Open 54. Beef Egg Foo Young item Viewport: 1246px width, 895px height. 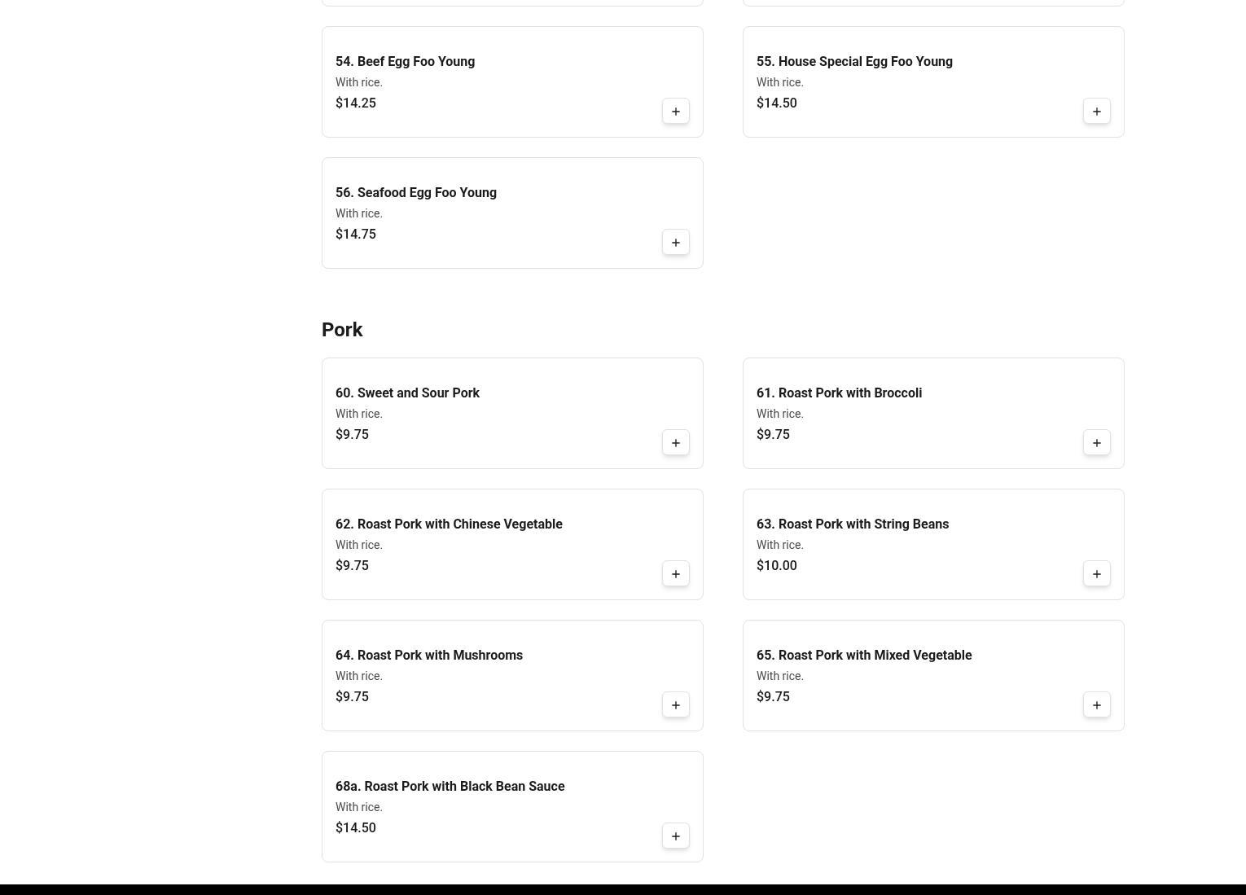405,62
